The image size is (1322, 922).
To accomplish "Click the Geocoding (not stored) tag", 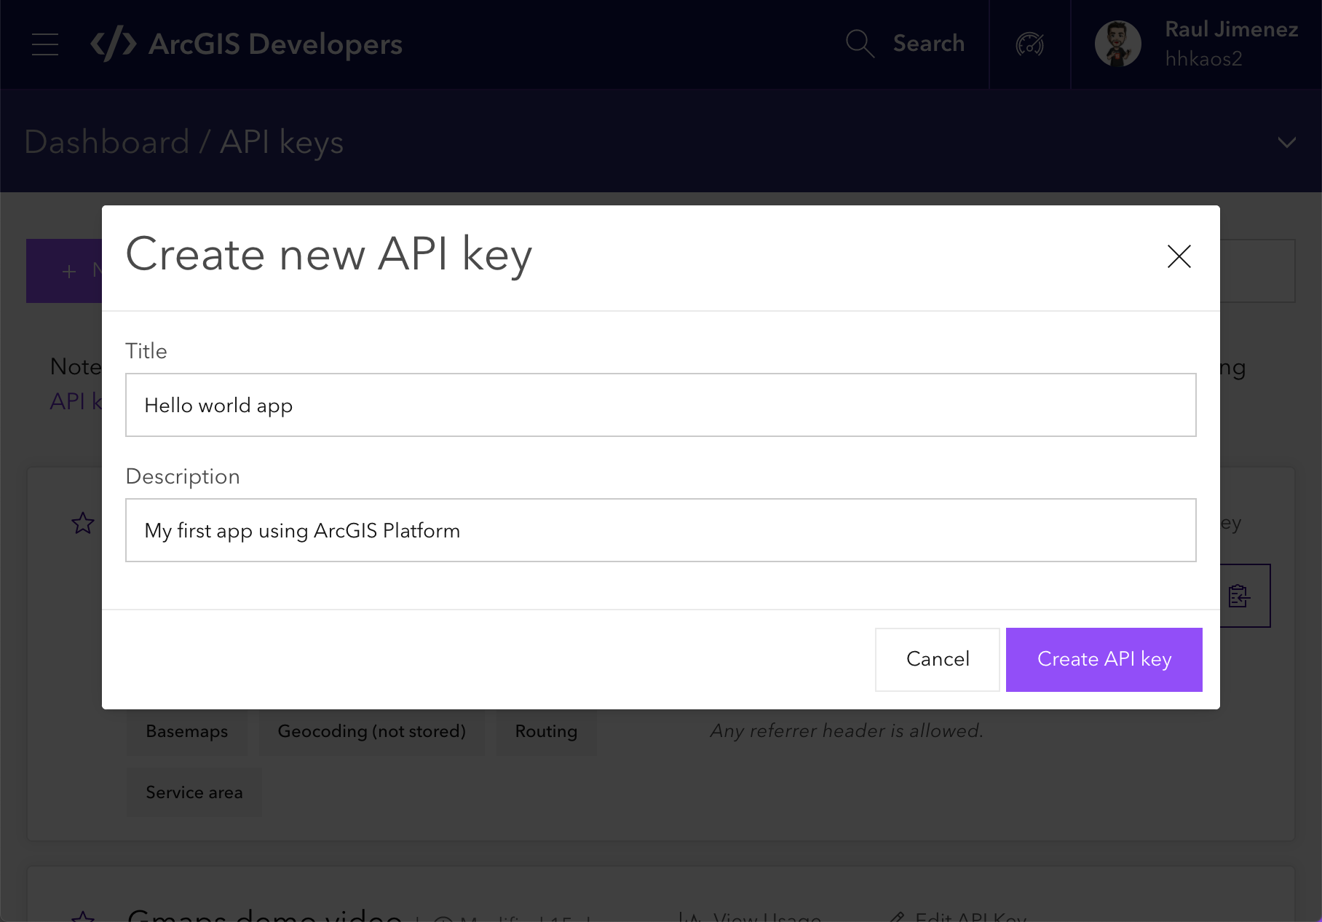I will pyautogui.click(x=371, y=731).
